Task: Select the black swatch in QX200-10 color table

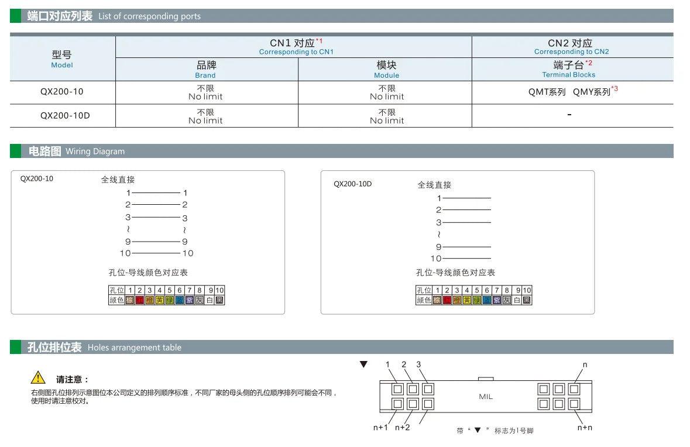Action: coord(219,300)
